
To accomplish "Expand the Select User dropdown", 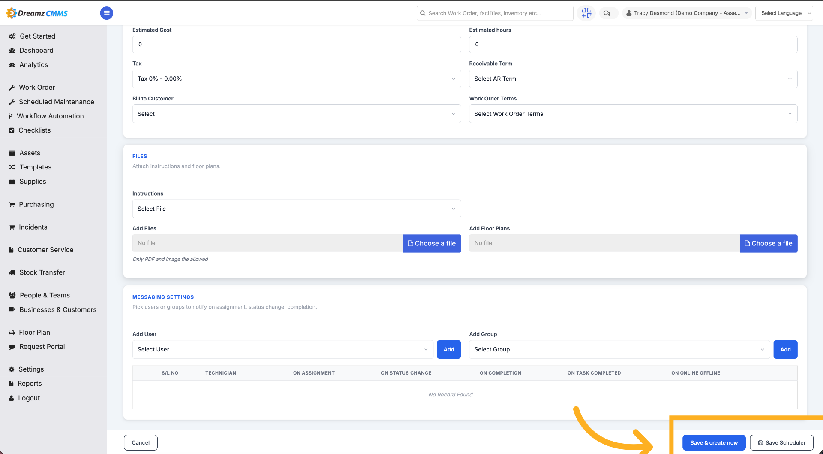I will (x=283, y=349).
